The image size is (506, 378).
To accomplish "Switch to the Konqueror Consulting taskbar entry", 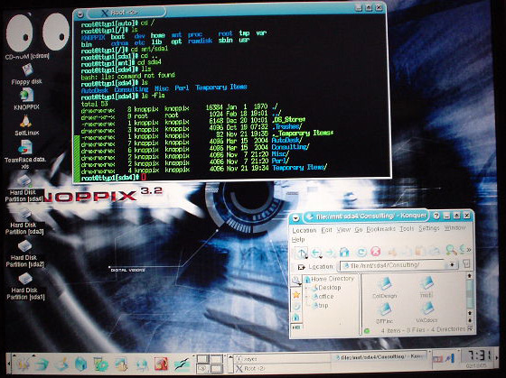I will (379, 357).
